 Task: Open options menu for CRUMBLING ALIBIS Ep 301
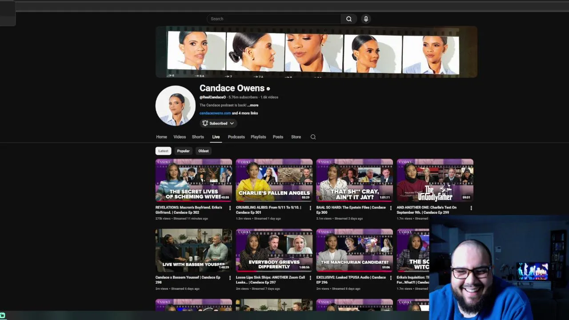click(310, 208)
